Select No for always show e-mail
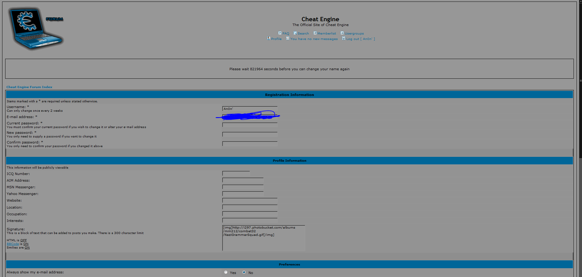 pos(244,272)
